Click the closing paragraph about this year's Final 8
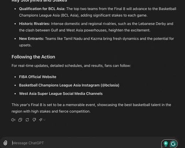 [x=91, y=108]
